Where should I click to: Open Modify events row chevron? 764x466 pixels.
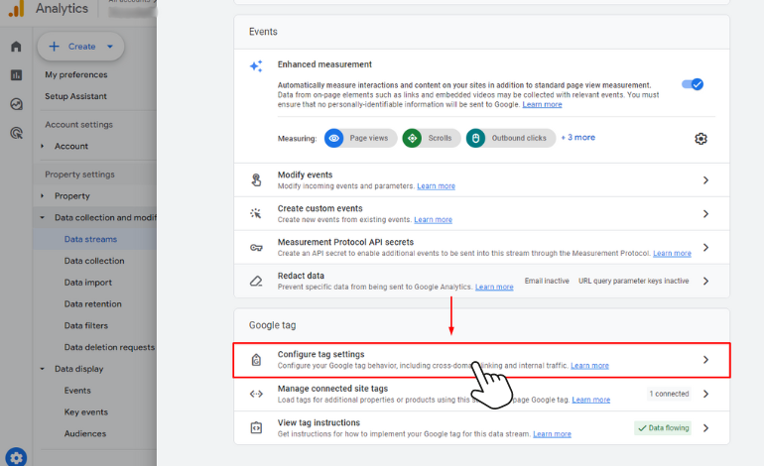pos(705,180)
